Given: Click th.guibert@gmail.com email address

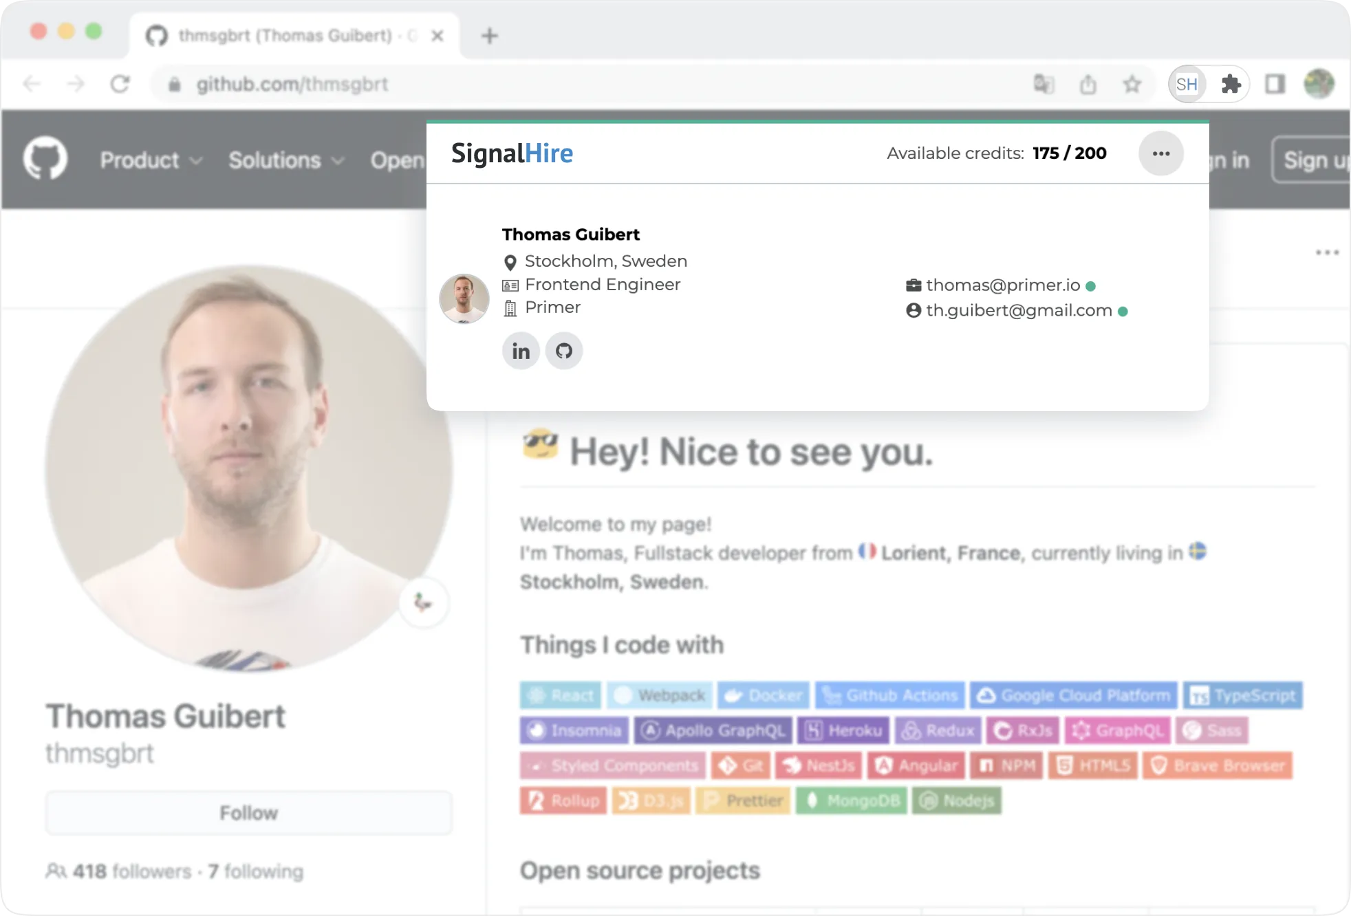Looking at the screenshot, I should click(x=1018, y=311).
